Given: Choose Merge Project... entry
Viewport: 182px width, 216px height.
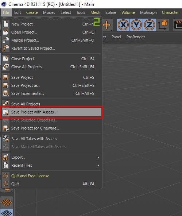Looking at the screenshot, I should pyautogui.click(x=52, y=40).
